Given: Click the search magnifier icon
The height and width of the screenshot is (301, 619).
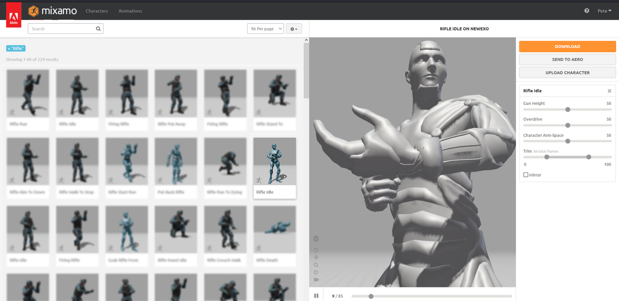Looking at the screenshot, I should tap(98, 29).
